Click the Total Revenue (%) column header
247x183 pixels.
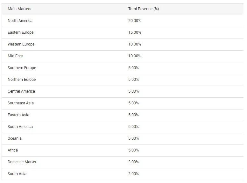143,9
